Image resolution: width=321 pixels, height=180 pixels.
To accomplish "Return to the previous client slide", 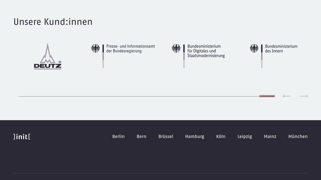I will click(x=287, y=96).
